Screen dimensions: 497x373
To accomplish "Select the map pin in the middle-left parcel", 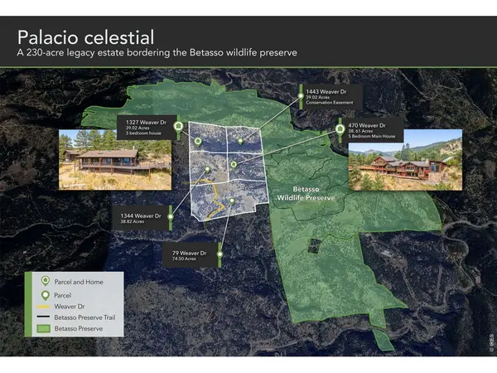I will (207, 170).
